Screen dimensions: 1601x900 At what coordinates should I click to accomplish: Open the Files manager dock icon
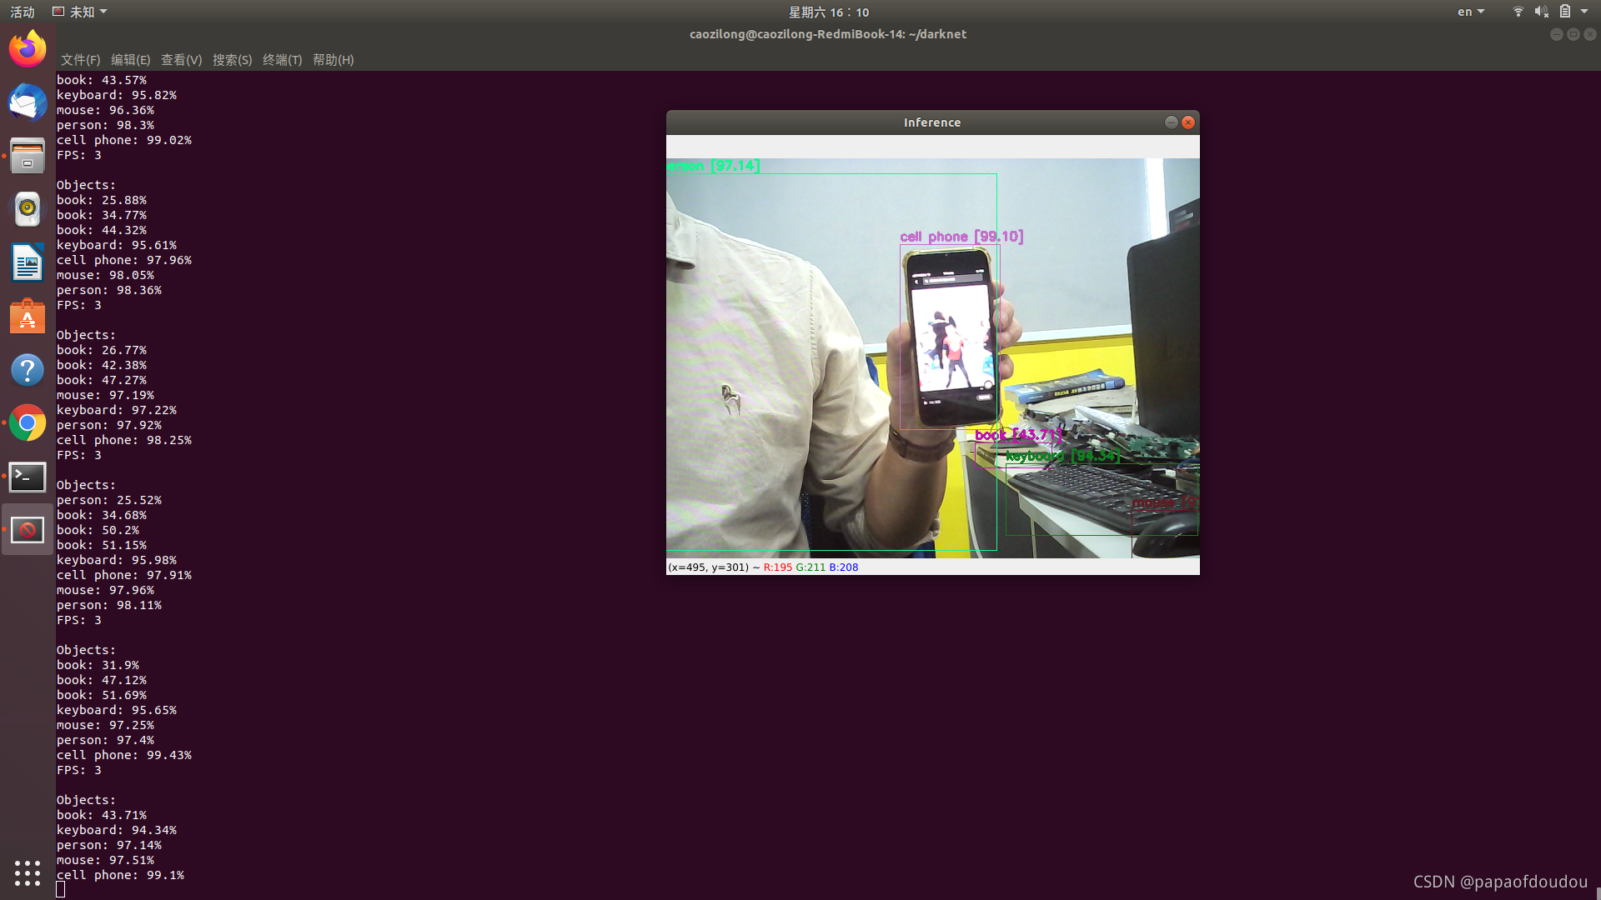pyautogui.click(x=28, y=156)
